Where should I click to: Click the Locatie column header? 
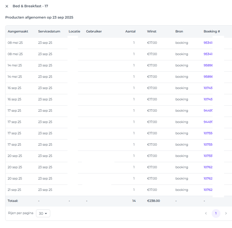click(74, 31)
